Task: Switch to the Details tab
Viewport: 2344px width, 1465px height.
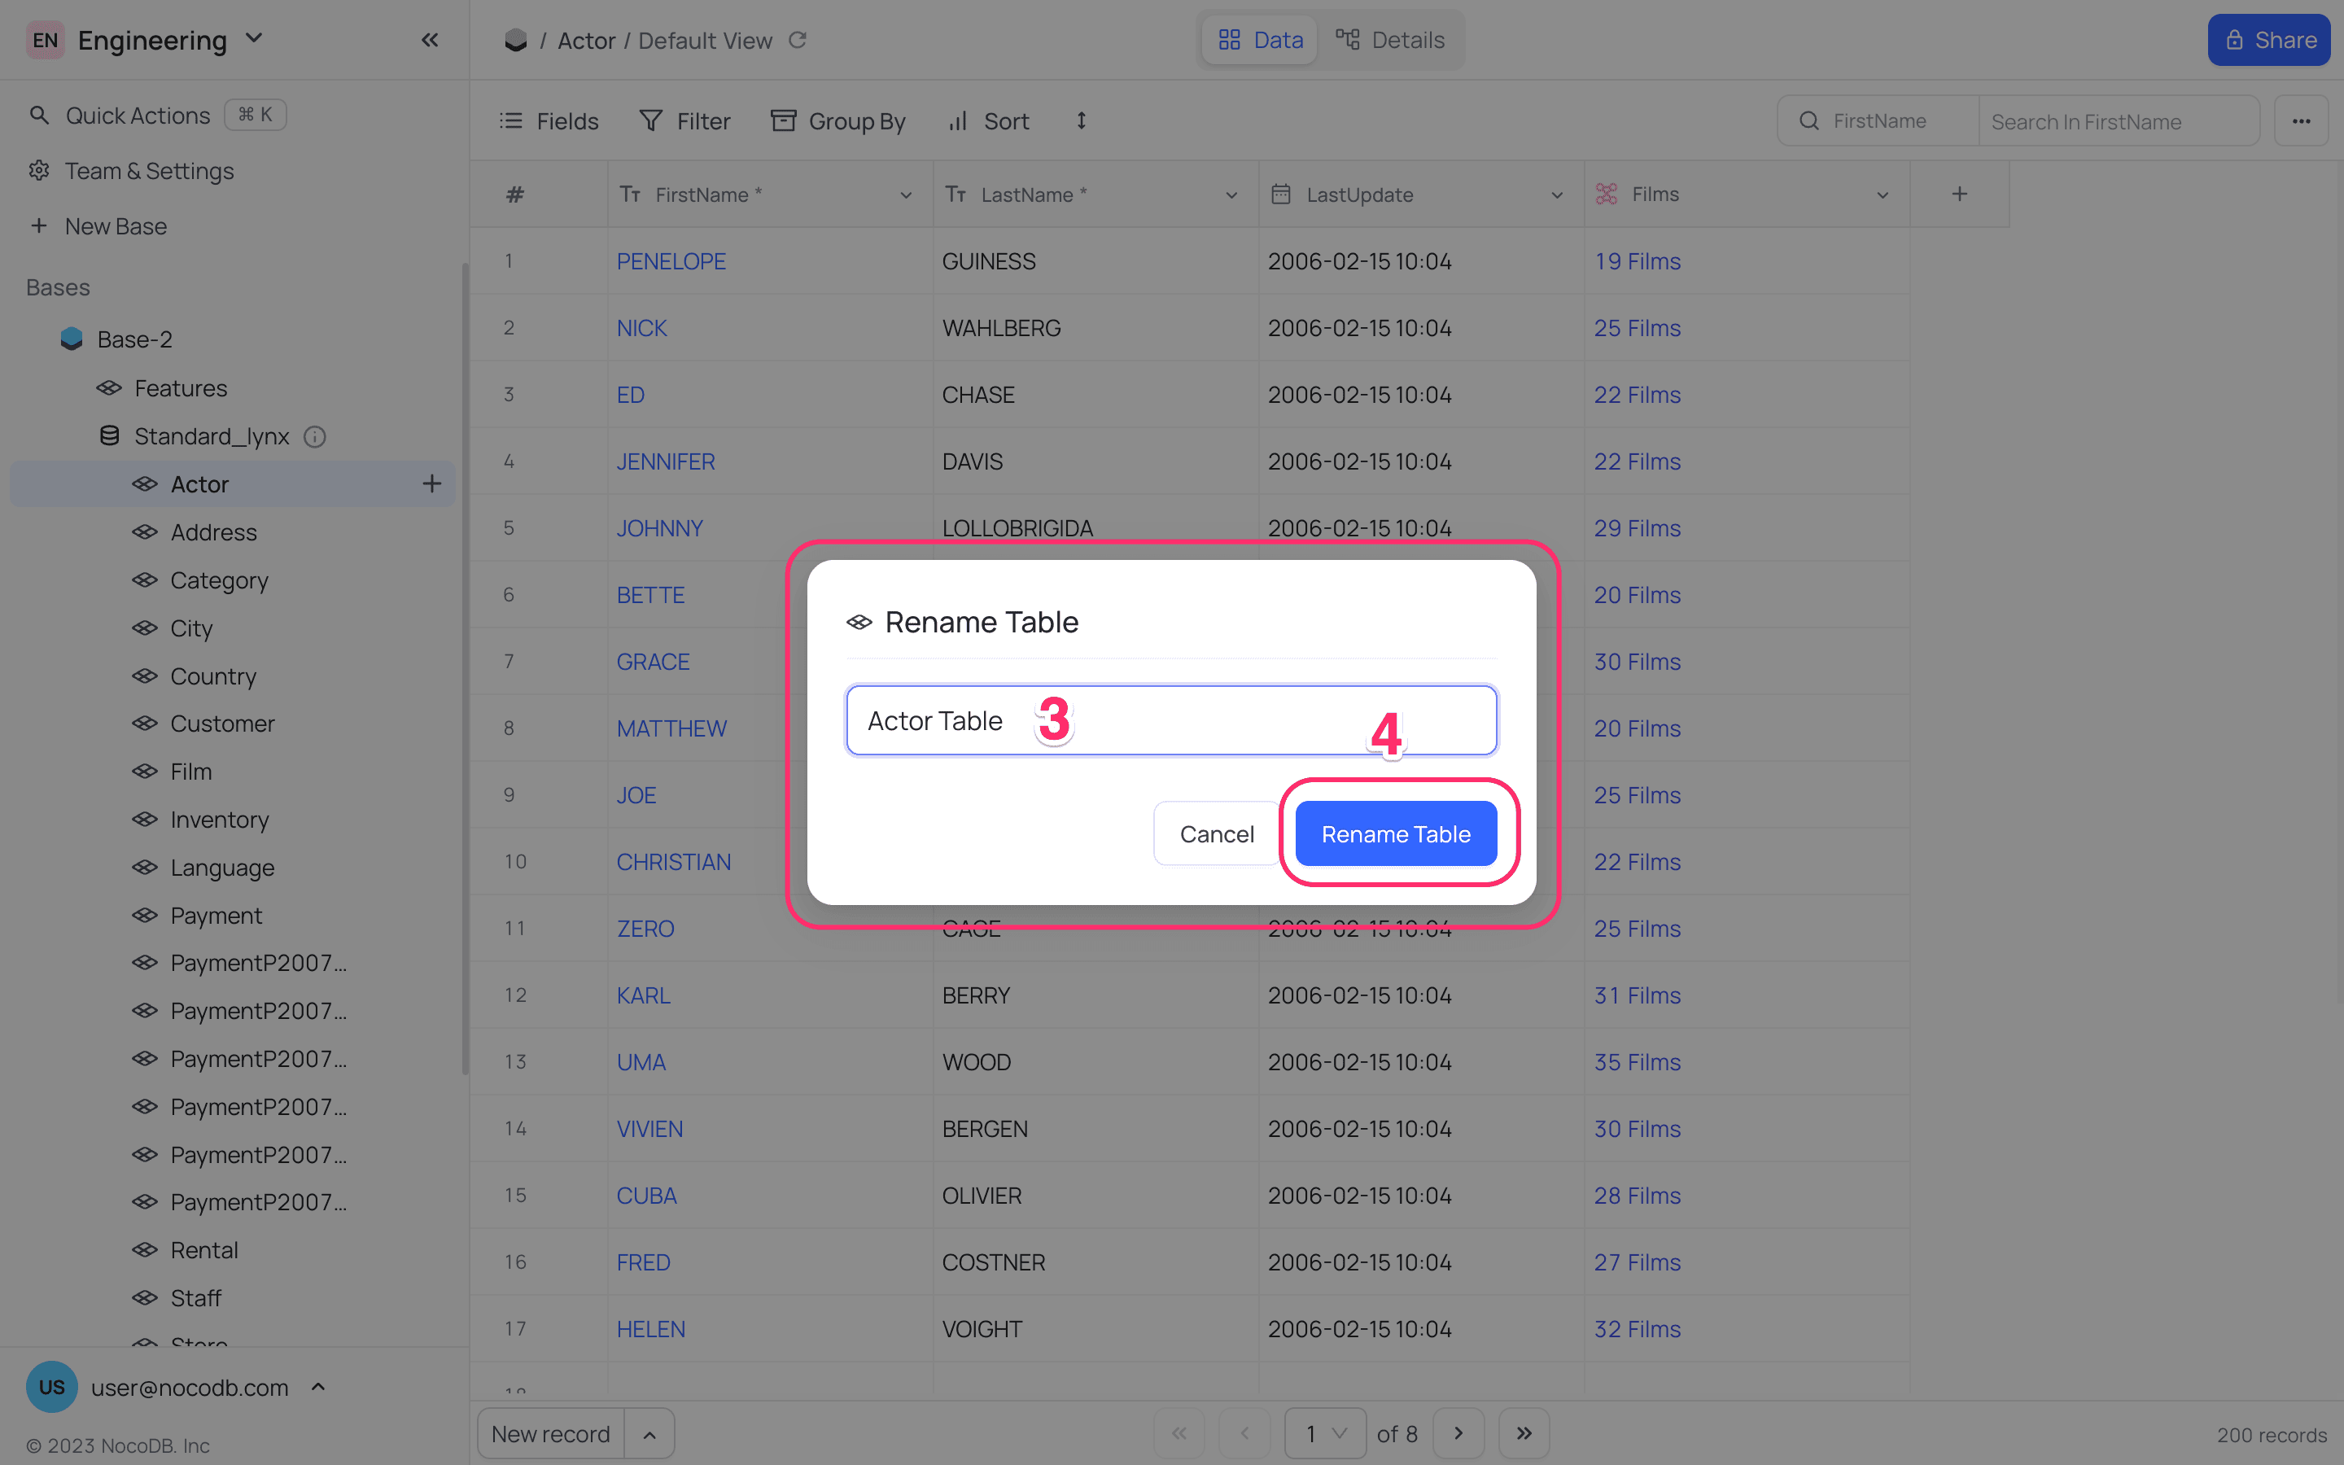Action: click(x=1390, y=40)
